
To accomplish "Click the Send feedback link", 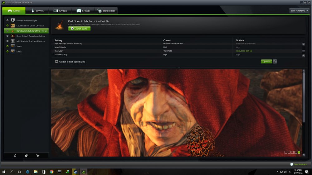I will [x=300, y=164].
